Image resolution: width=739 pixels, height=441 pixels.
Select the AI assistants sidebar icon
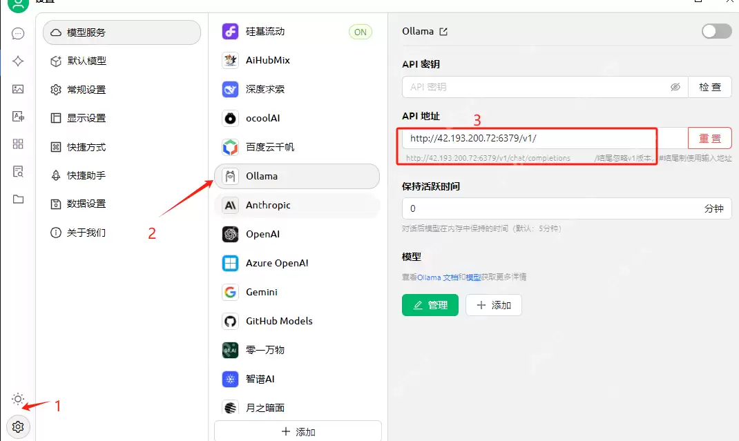[18, 61]
